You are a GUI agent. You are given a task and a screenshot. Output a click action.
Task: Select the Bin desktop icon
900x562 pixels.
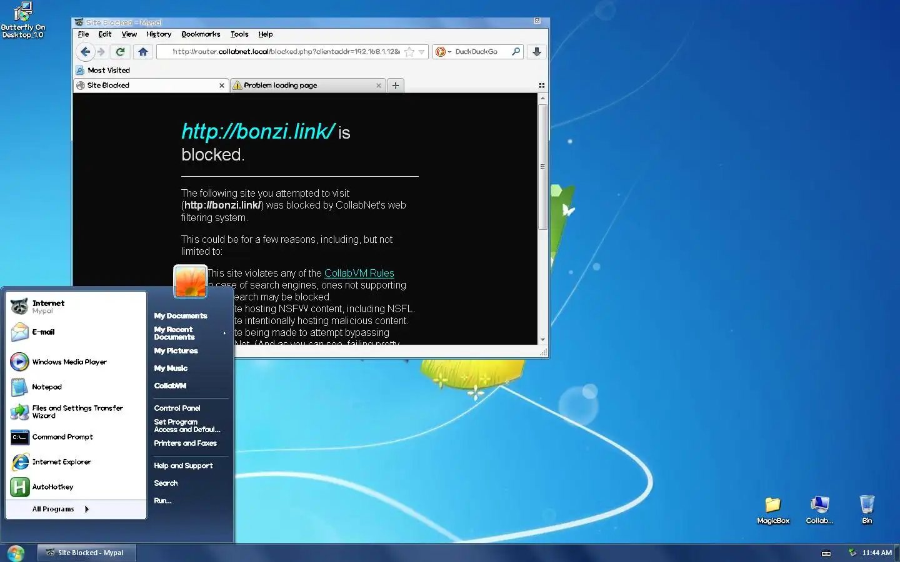pyautogui.click(x=867, y=510)
